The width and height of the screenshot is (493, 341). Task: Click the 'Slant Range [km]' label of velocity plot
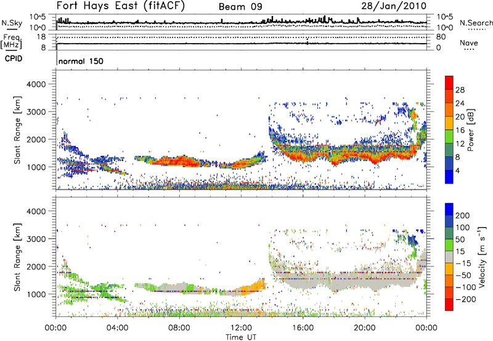(x=17, y=257)
